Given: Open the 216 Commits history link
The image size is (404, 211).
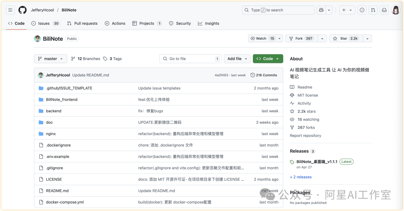Looking at the screenshot, I should click(264, 75).
